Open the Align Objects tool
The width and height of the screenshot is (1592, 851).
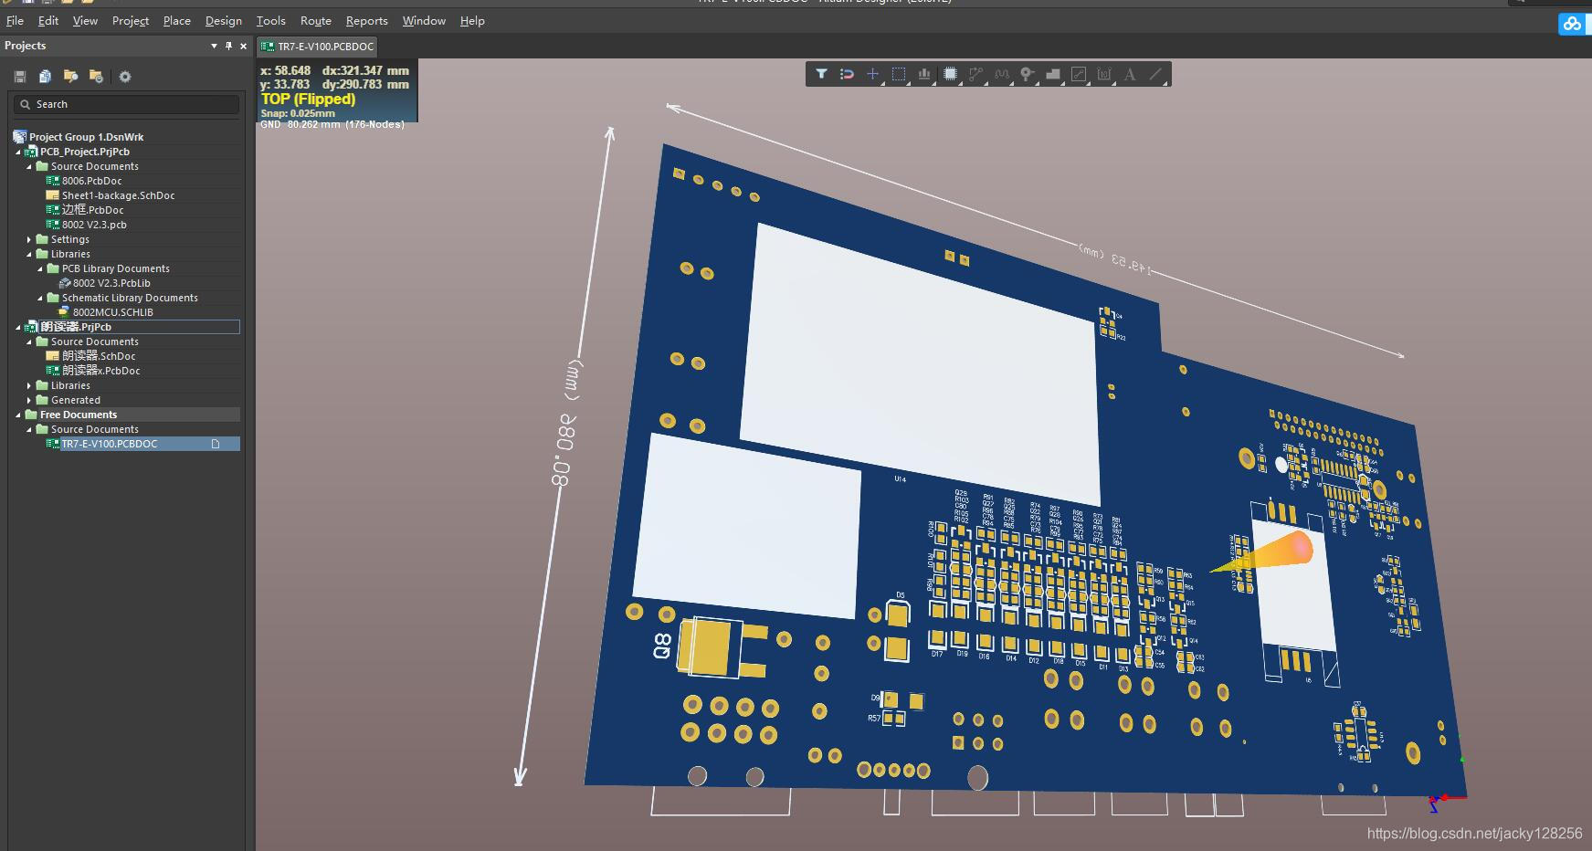924,74
